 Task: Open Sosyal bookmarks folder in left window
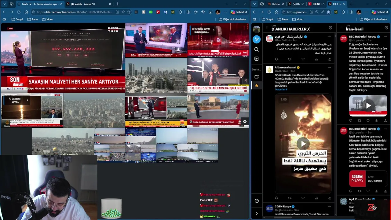pyautogui.click(x=17, y=19)
